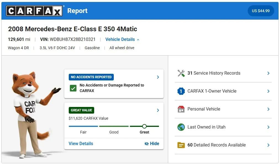Click the View Details link
This screenshot has height=165, width=280.
click(x=81, y=143)
